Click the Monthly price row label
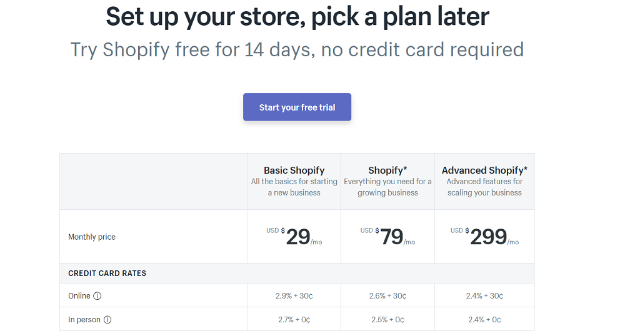The height and width of the screenshot is (331, 625). click(92, 237)
